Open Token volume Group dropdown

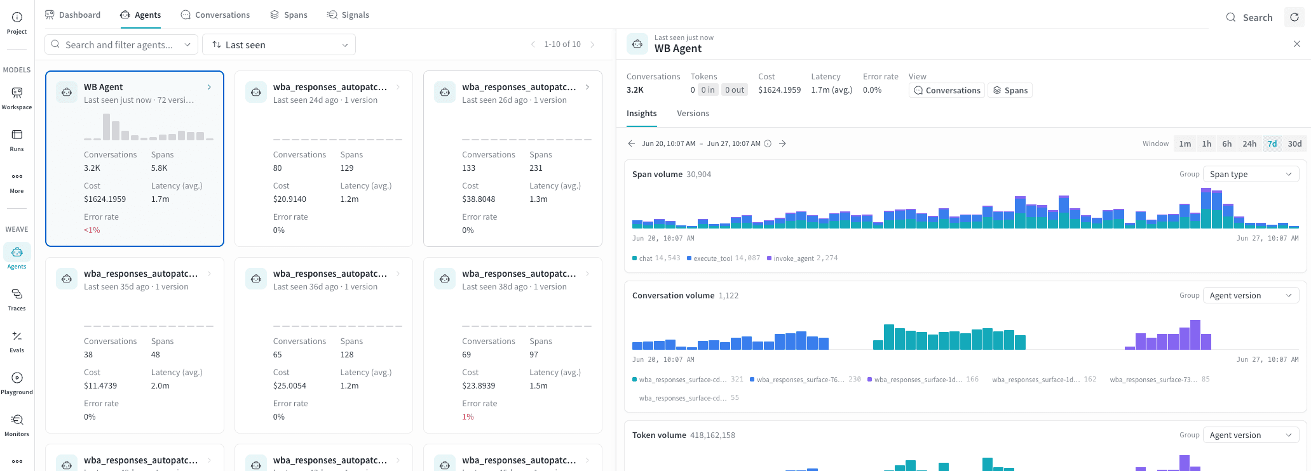(1251, 435)
